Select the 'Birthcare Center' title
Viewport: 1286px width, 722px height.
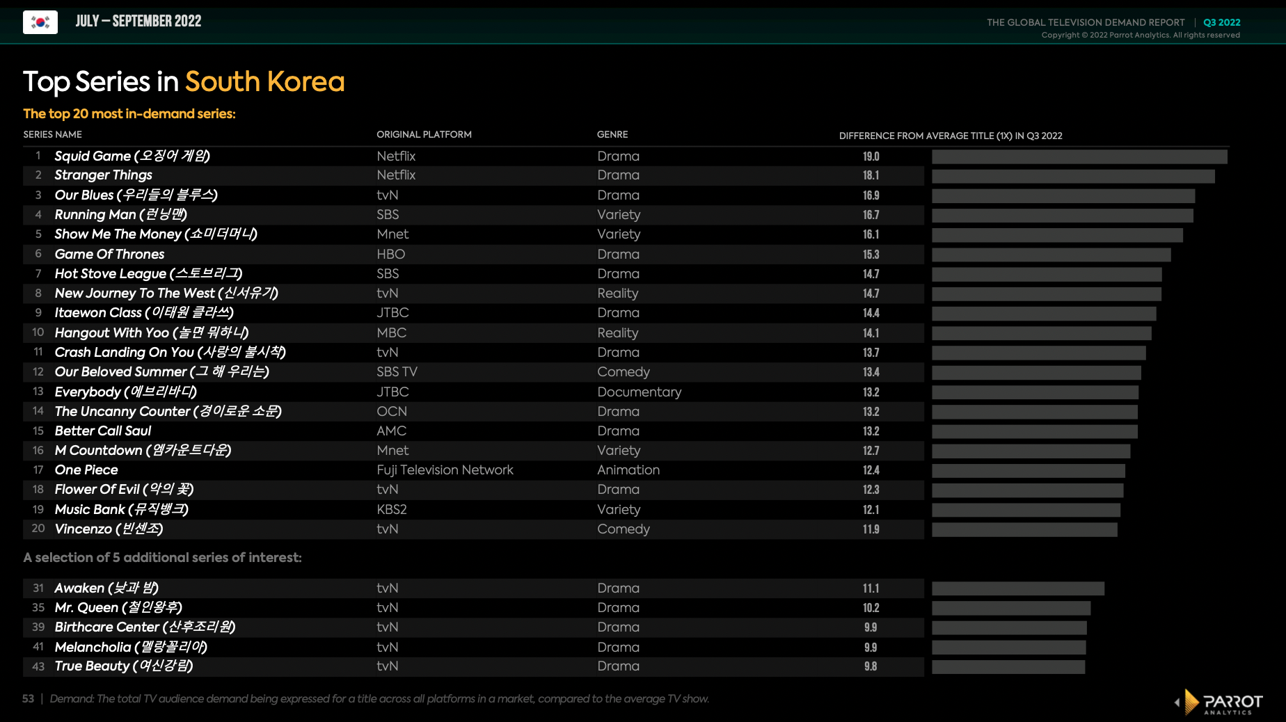145,627
